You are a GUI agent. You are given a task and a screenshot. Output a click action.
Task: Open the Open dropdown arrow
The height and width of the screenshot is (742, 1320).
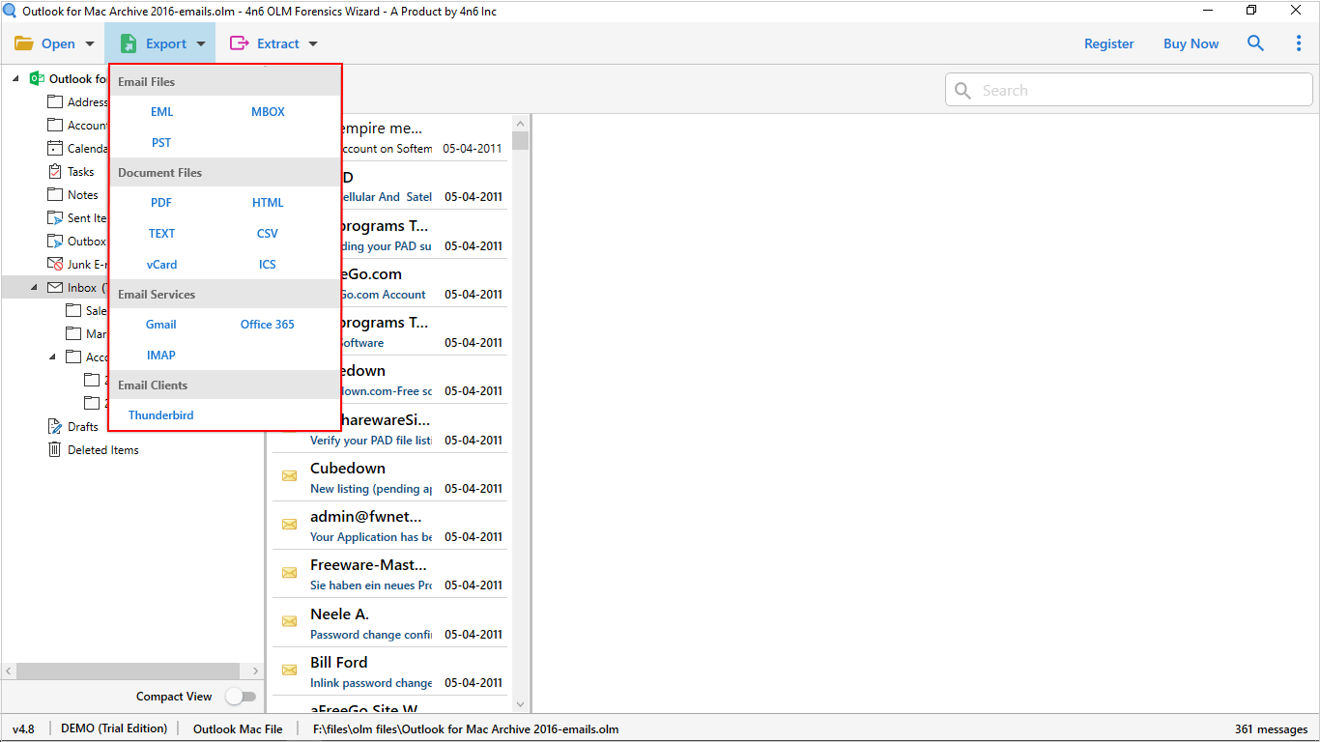coord(90,43)
